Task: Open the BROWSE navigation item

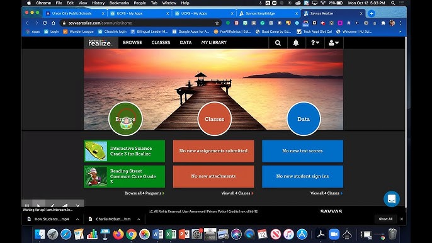Action: point(132,43)
